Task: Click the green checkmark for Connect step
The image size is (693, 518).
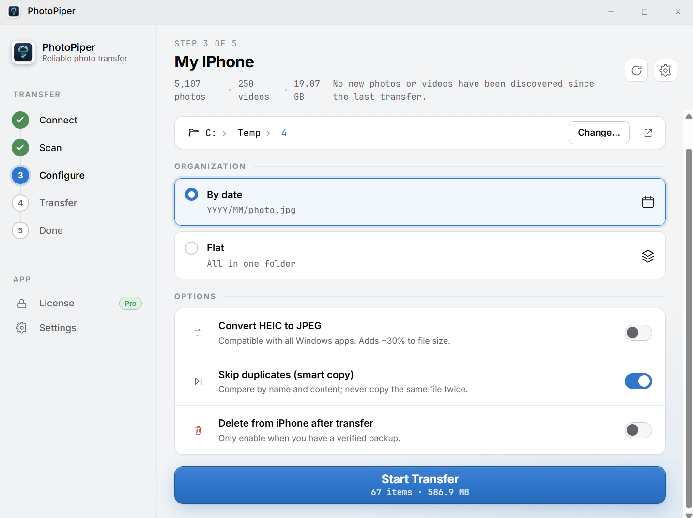Action: coord(20,120)
